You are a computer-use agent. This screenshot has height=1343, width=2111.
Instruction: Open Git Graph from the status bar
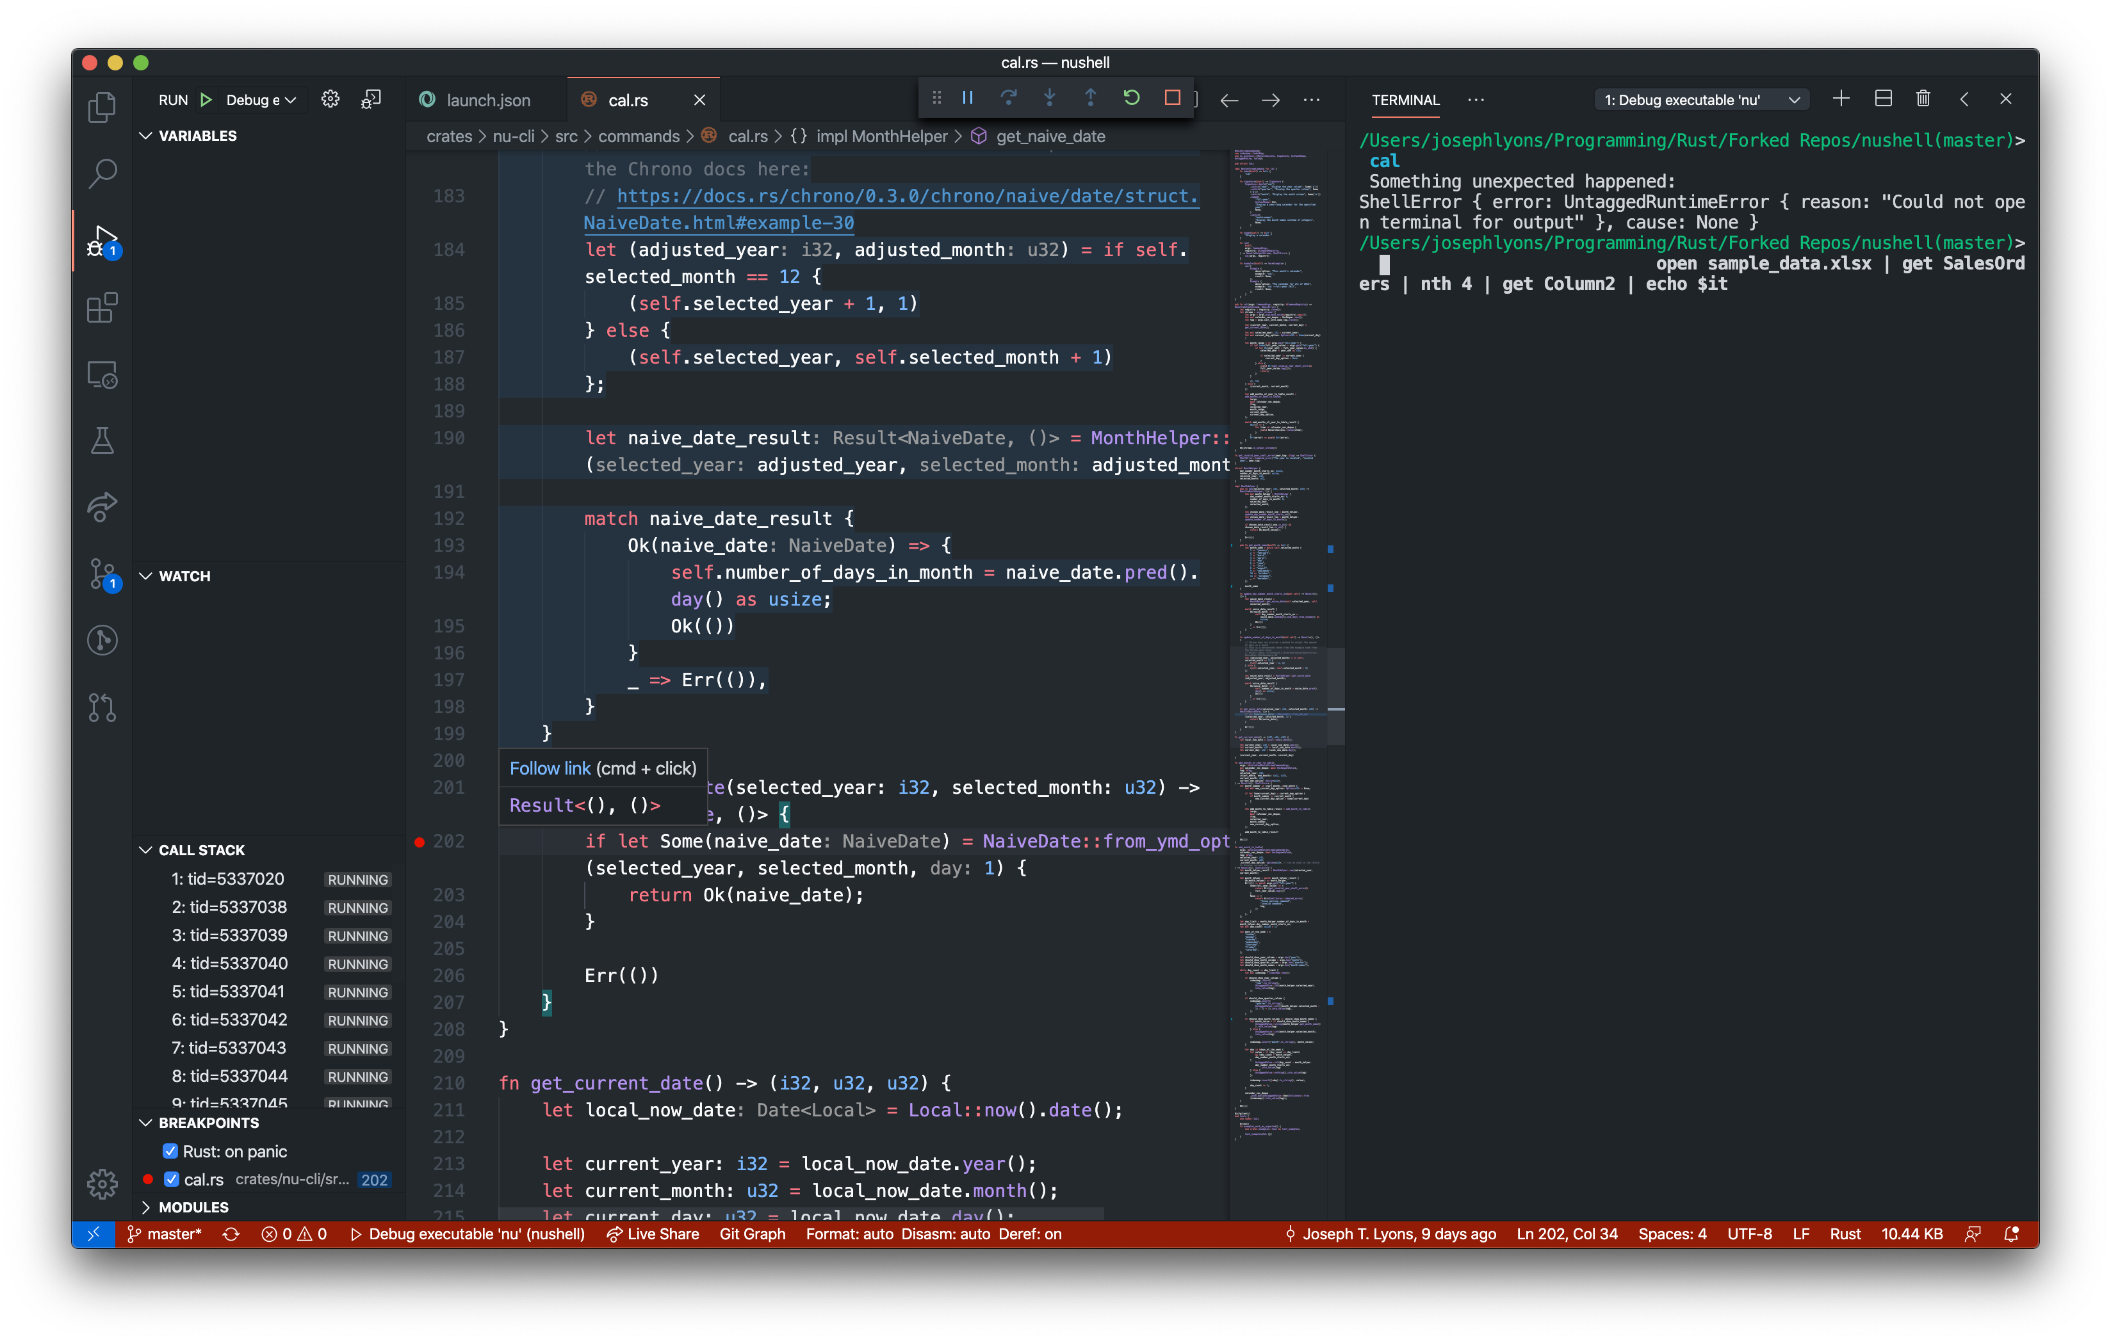751,1234
